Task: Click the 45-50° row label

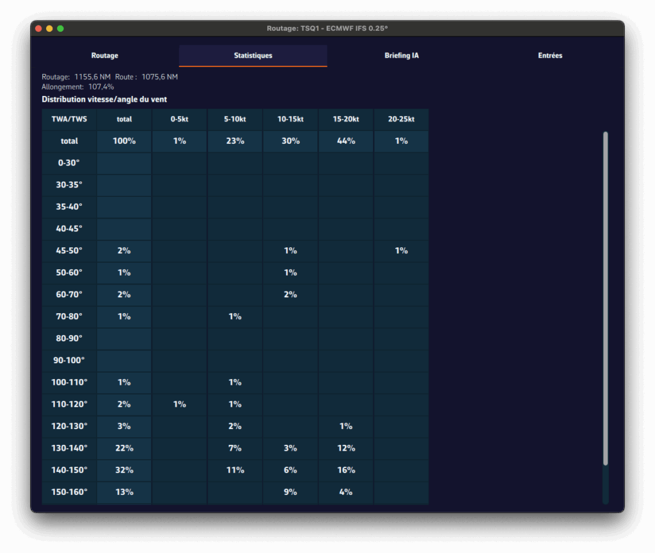Action: tap(69, 251)
